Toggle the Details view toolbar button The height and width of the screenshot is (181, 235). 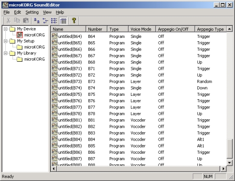tap(63, 20)
